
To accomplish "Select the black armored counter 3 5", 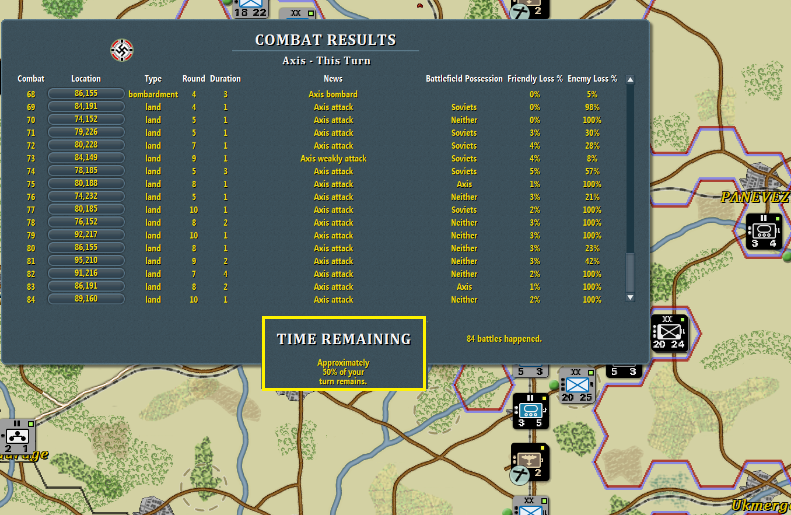I will click(531, 411).
